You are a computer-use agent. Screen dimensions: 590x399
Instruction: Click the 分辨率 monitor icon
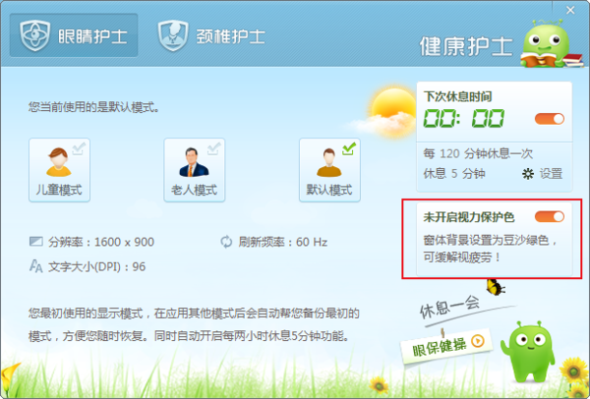point(36,241)
